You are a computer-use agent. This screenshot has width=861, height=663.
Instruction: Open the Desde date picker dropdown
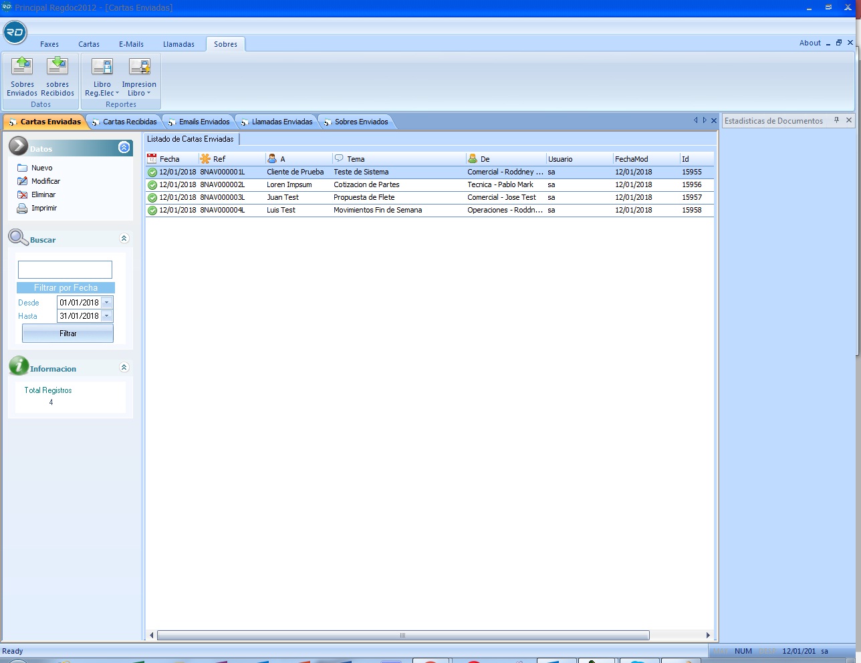click(106, 303)
